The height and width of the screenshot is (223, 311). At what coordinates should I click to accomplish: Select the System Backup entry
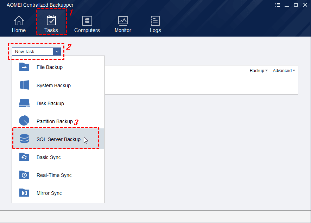tap(58, 85)
